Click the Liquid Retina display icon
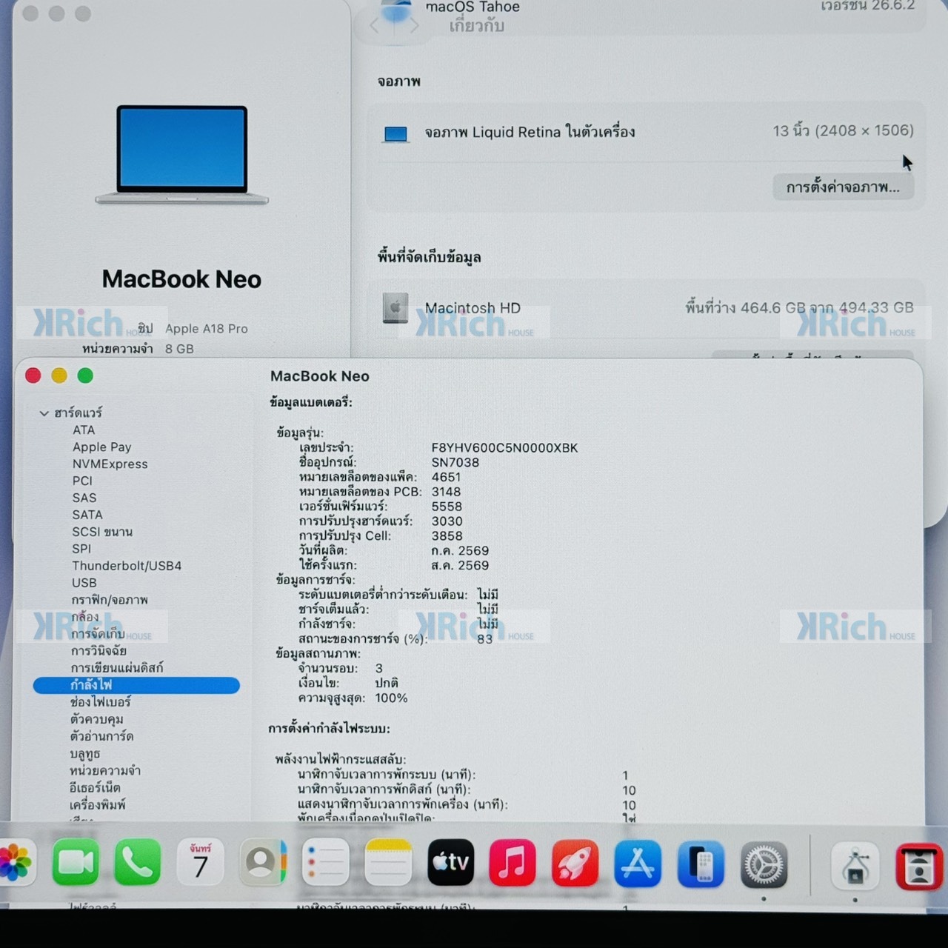Viewport: 948px width, 948px height. tap(395, 134)
